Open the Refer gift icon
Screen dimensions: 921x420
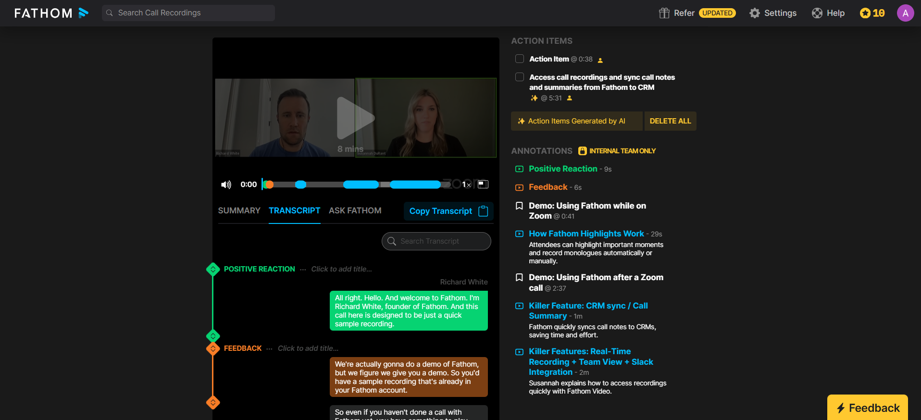[x=664, y=13]
